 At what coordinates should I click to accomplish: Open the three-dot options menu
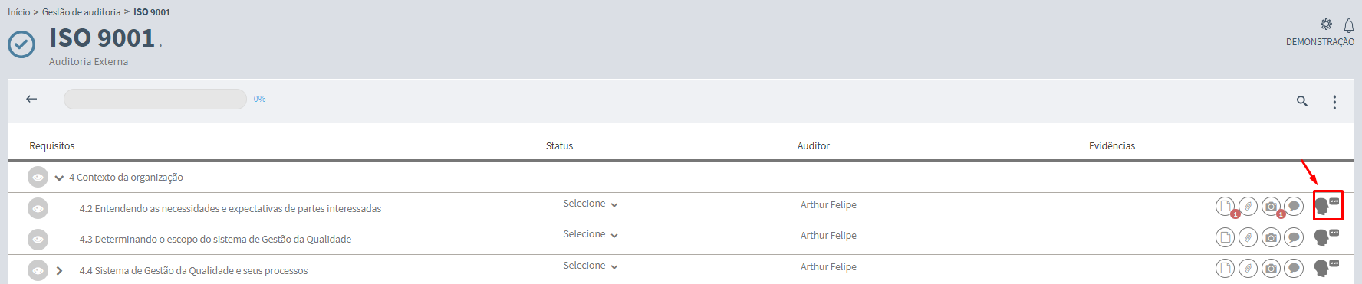[1334, 102]
